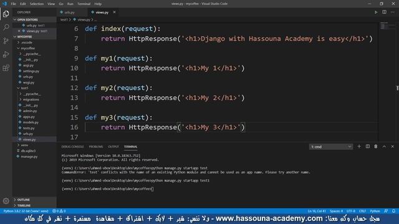This screenshot has height=224, width=399.
Task: Select Python interpreter in status bar
Action: 26,211
